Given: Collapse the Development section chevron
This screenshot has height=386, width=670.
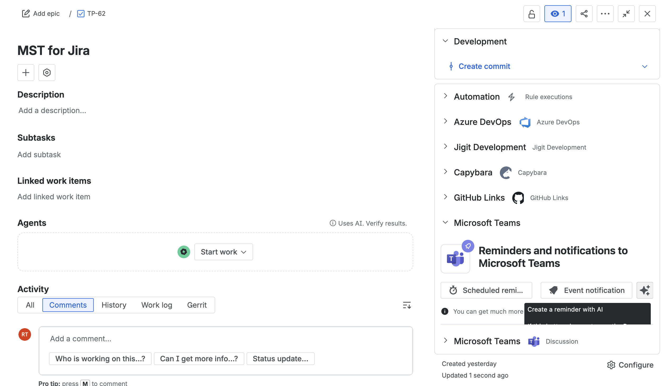Looking at the screenshot, I should [445, 41].
